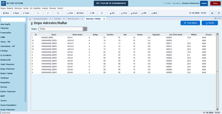222x114 pixels.
Task: Export the table with the Excel button
Action: pos(134,13)
